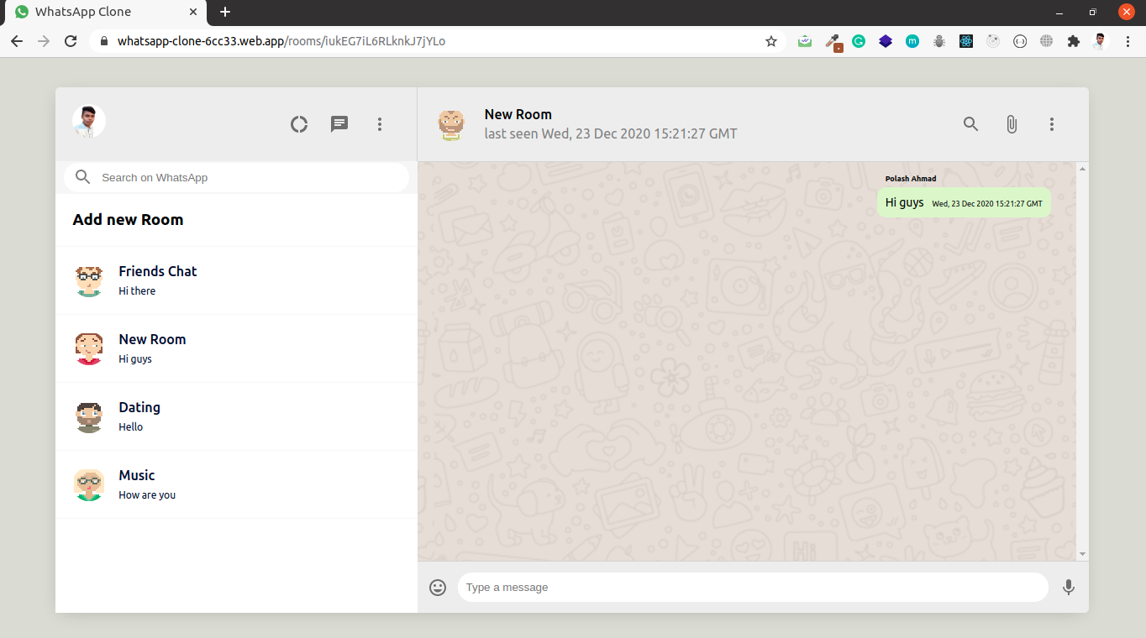Open new chat message icon
This screenshot has height=638, width=1146.
pyautogui.click(x=339, y=124)
